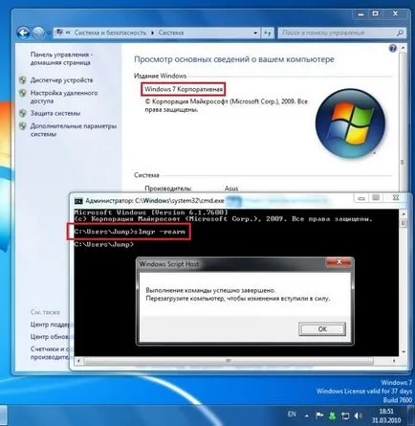
Task: Focus the Control Panel search field
Action: 341,33
